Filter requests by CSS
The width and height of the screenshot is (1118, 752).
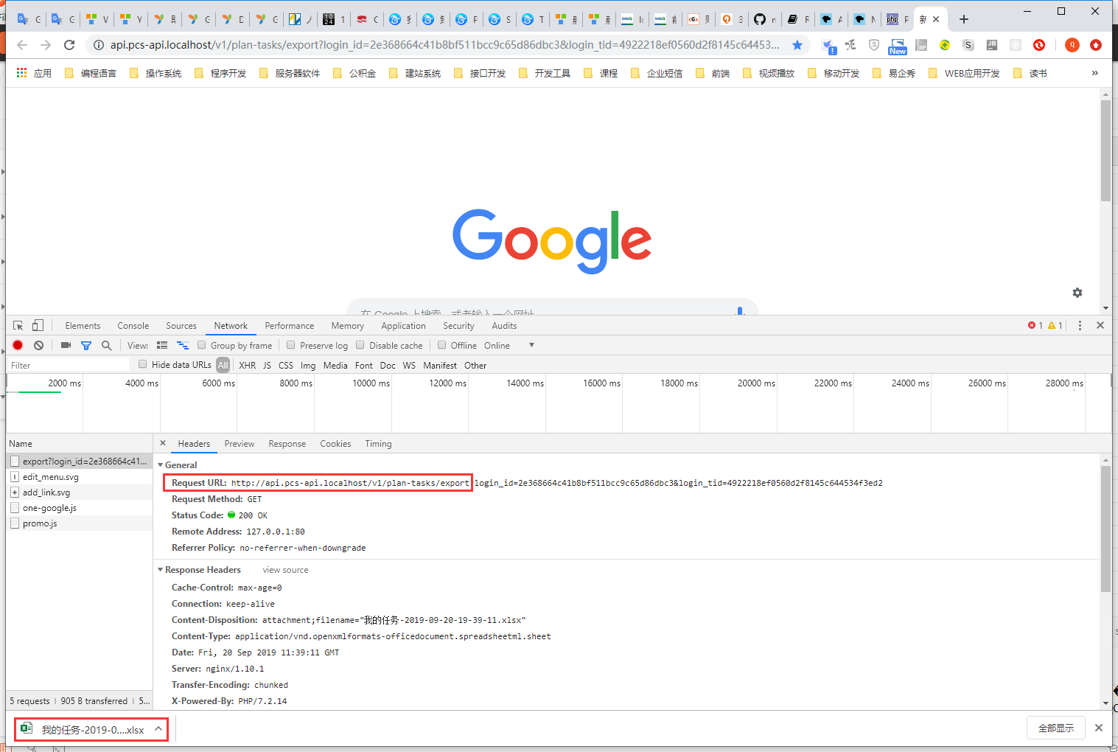pos(286,366)
